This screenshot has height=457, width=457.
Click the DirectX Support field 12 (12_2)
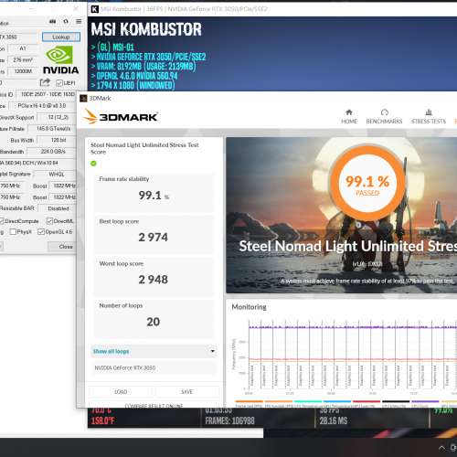click(x=57, y=117)
